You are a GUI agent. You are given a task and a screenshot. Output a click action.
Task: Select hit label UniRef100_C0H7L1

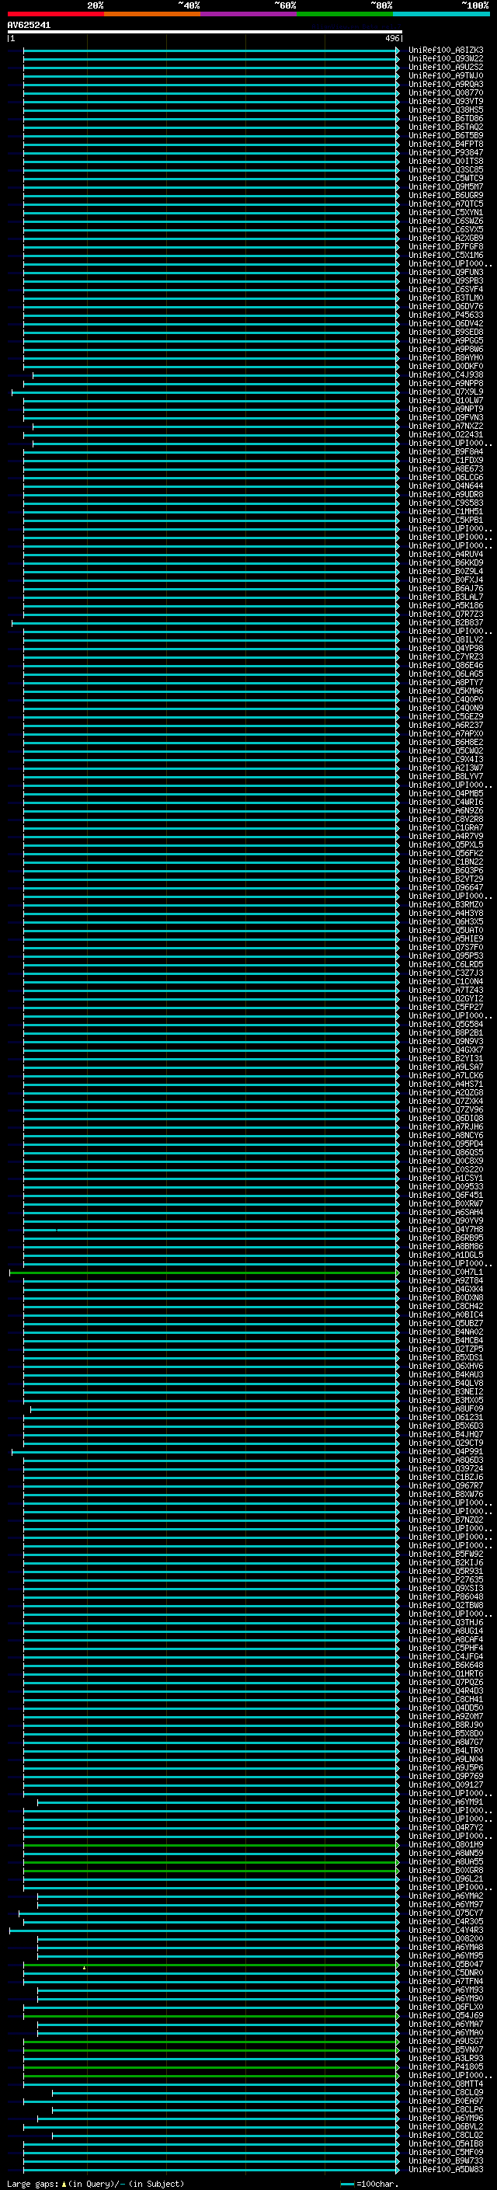pos(446,1273)
